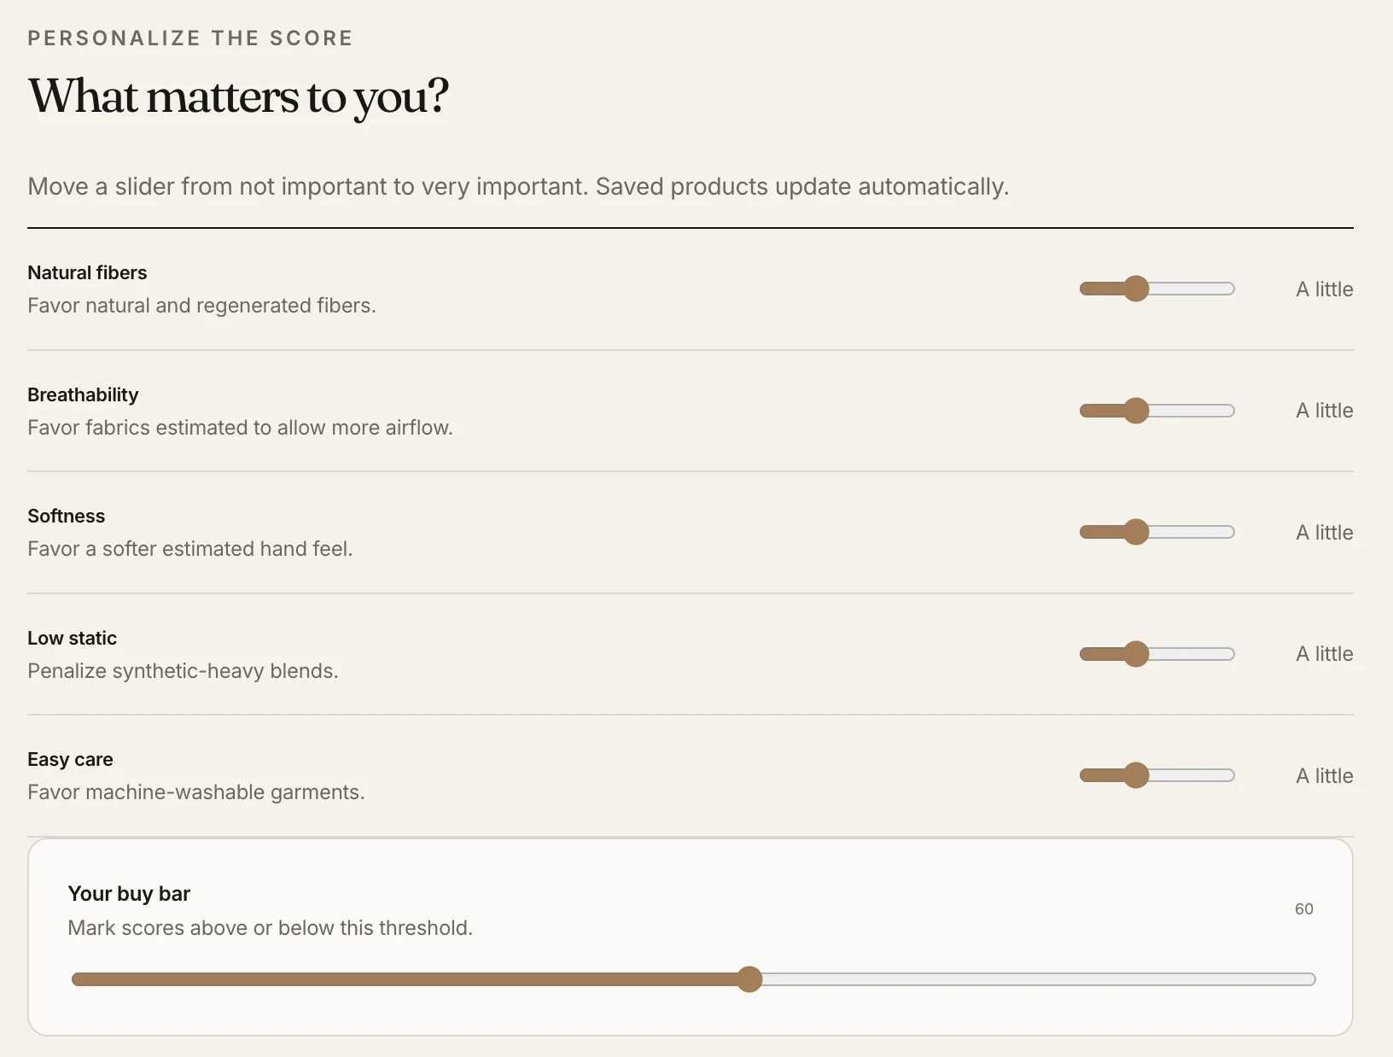
Task: Click the Low static heading text
Action: point(72,638)
